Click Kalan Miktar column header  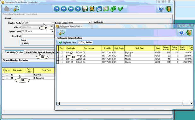(183, 48)
